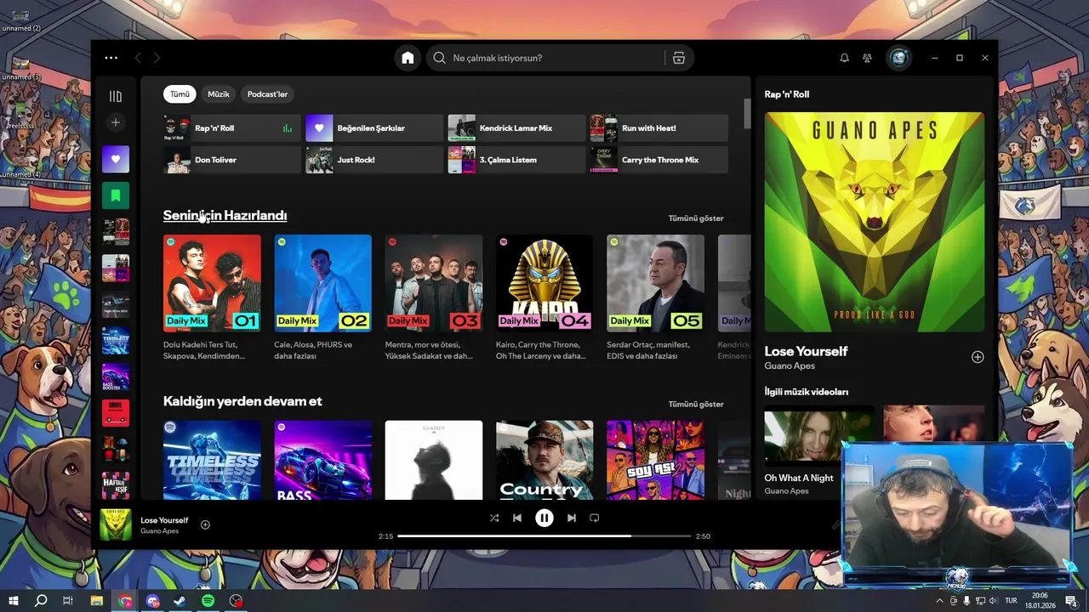Open the Kendrick Lamar Mix tile

[x=516, y=128]
